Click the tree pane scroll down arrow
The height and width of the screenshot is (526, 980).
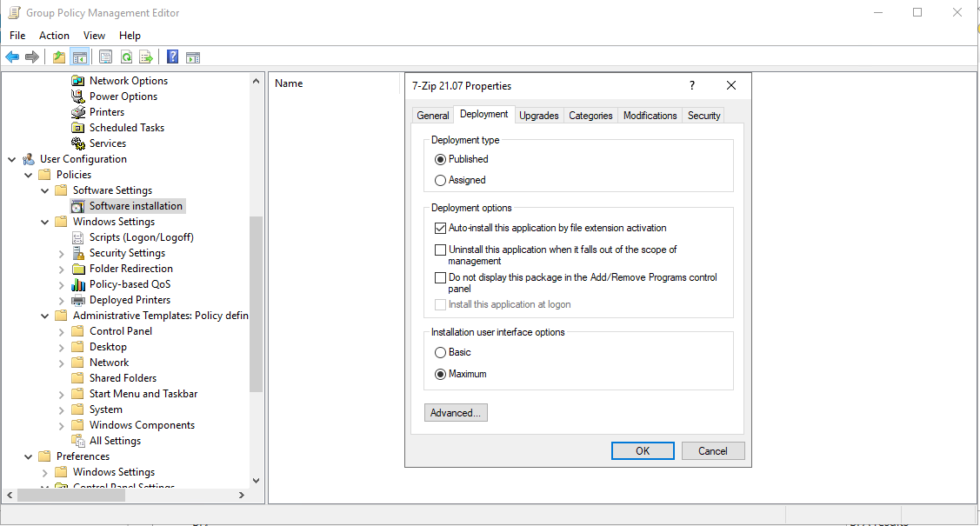coord(256,481)
